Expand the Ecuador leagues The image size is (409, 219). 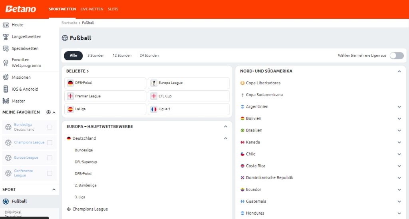pyautogui.click(x=399, y=190)
